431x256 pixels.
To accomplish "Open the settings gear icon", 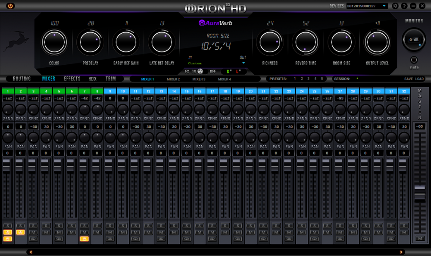I will click(x=395, y=6).
